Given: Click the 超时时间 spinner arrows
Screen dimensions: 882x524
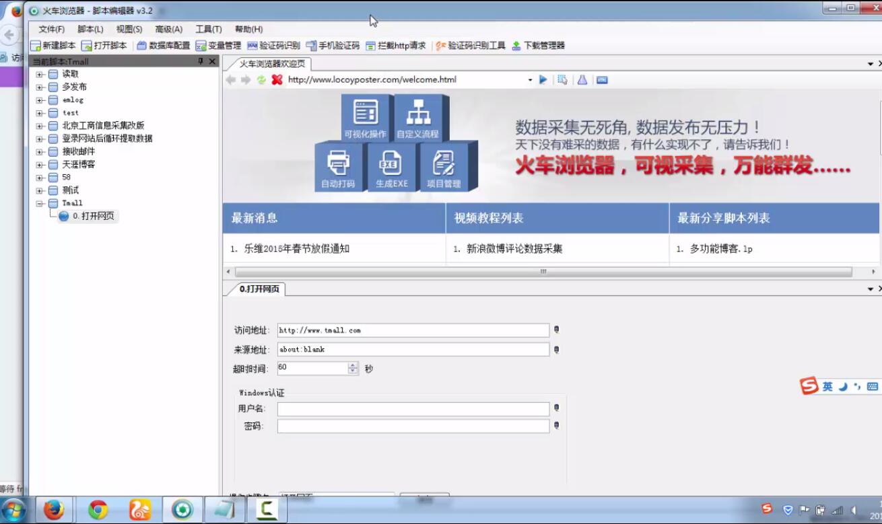Looking at the screenshot, I should point(353,369).
